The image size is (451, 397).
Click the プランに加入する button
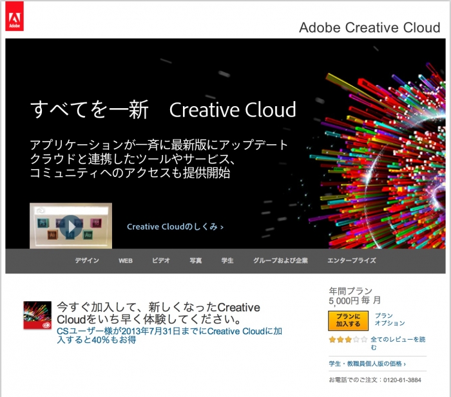point(348,320)
